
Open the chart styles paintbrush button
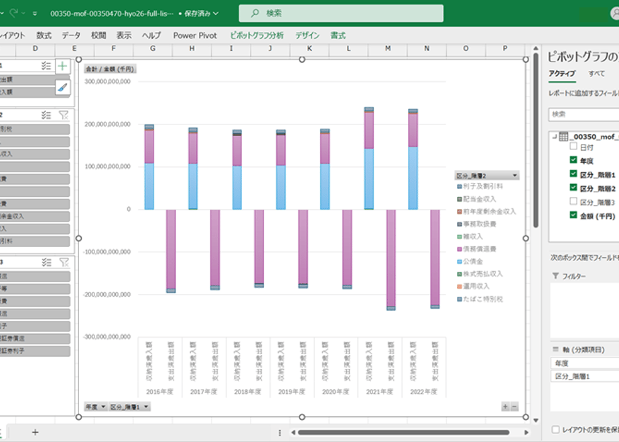click(x=62, y=88)
